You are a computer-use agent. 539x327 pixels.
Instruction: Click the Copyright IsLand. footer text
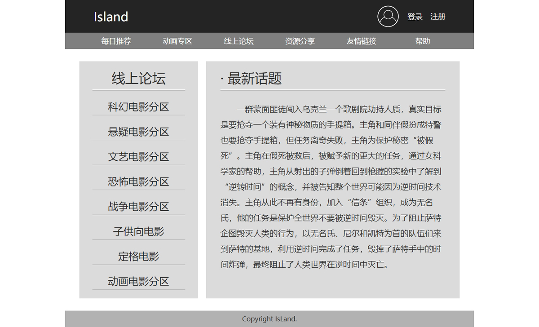pyautogui.click(x=269, y=319)
